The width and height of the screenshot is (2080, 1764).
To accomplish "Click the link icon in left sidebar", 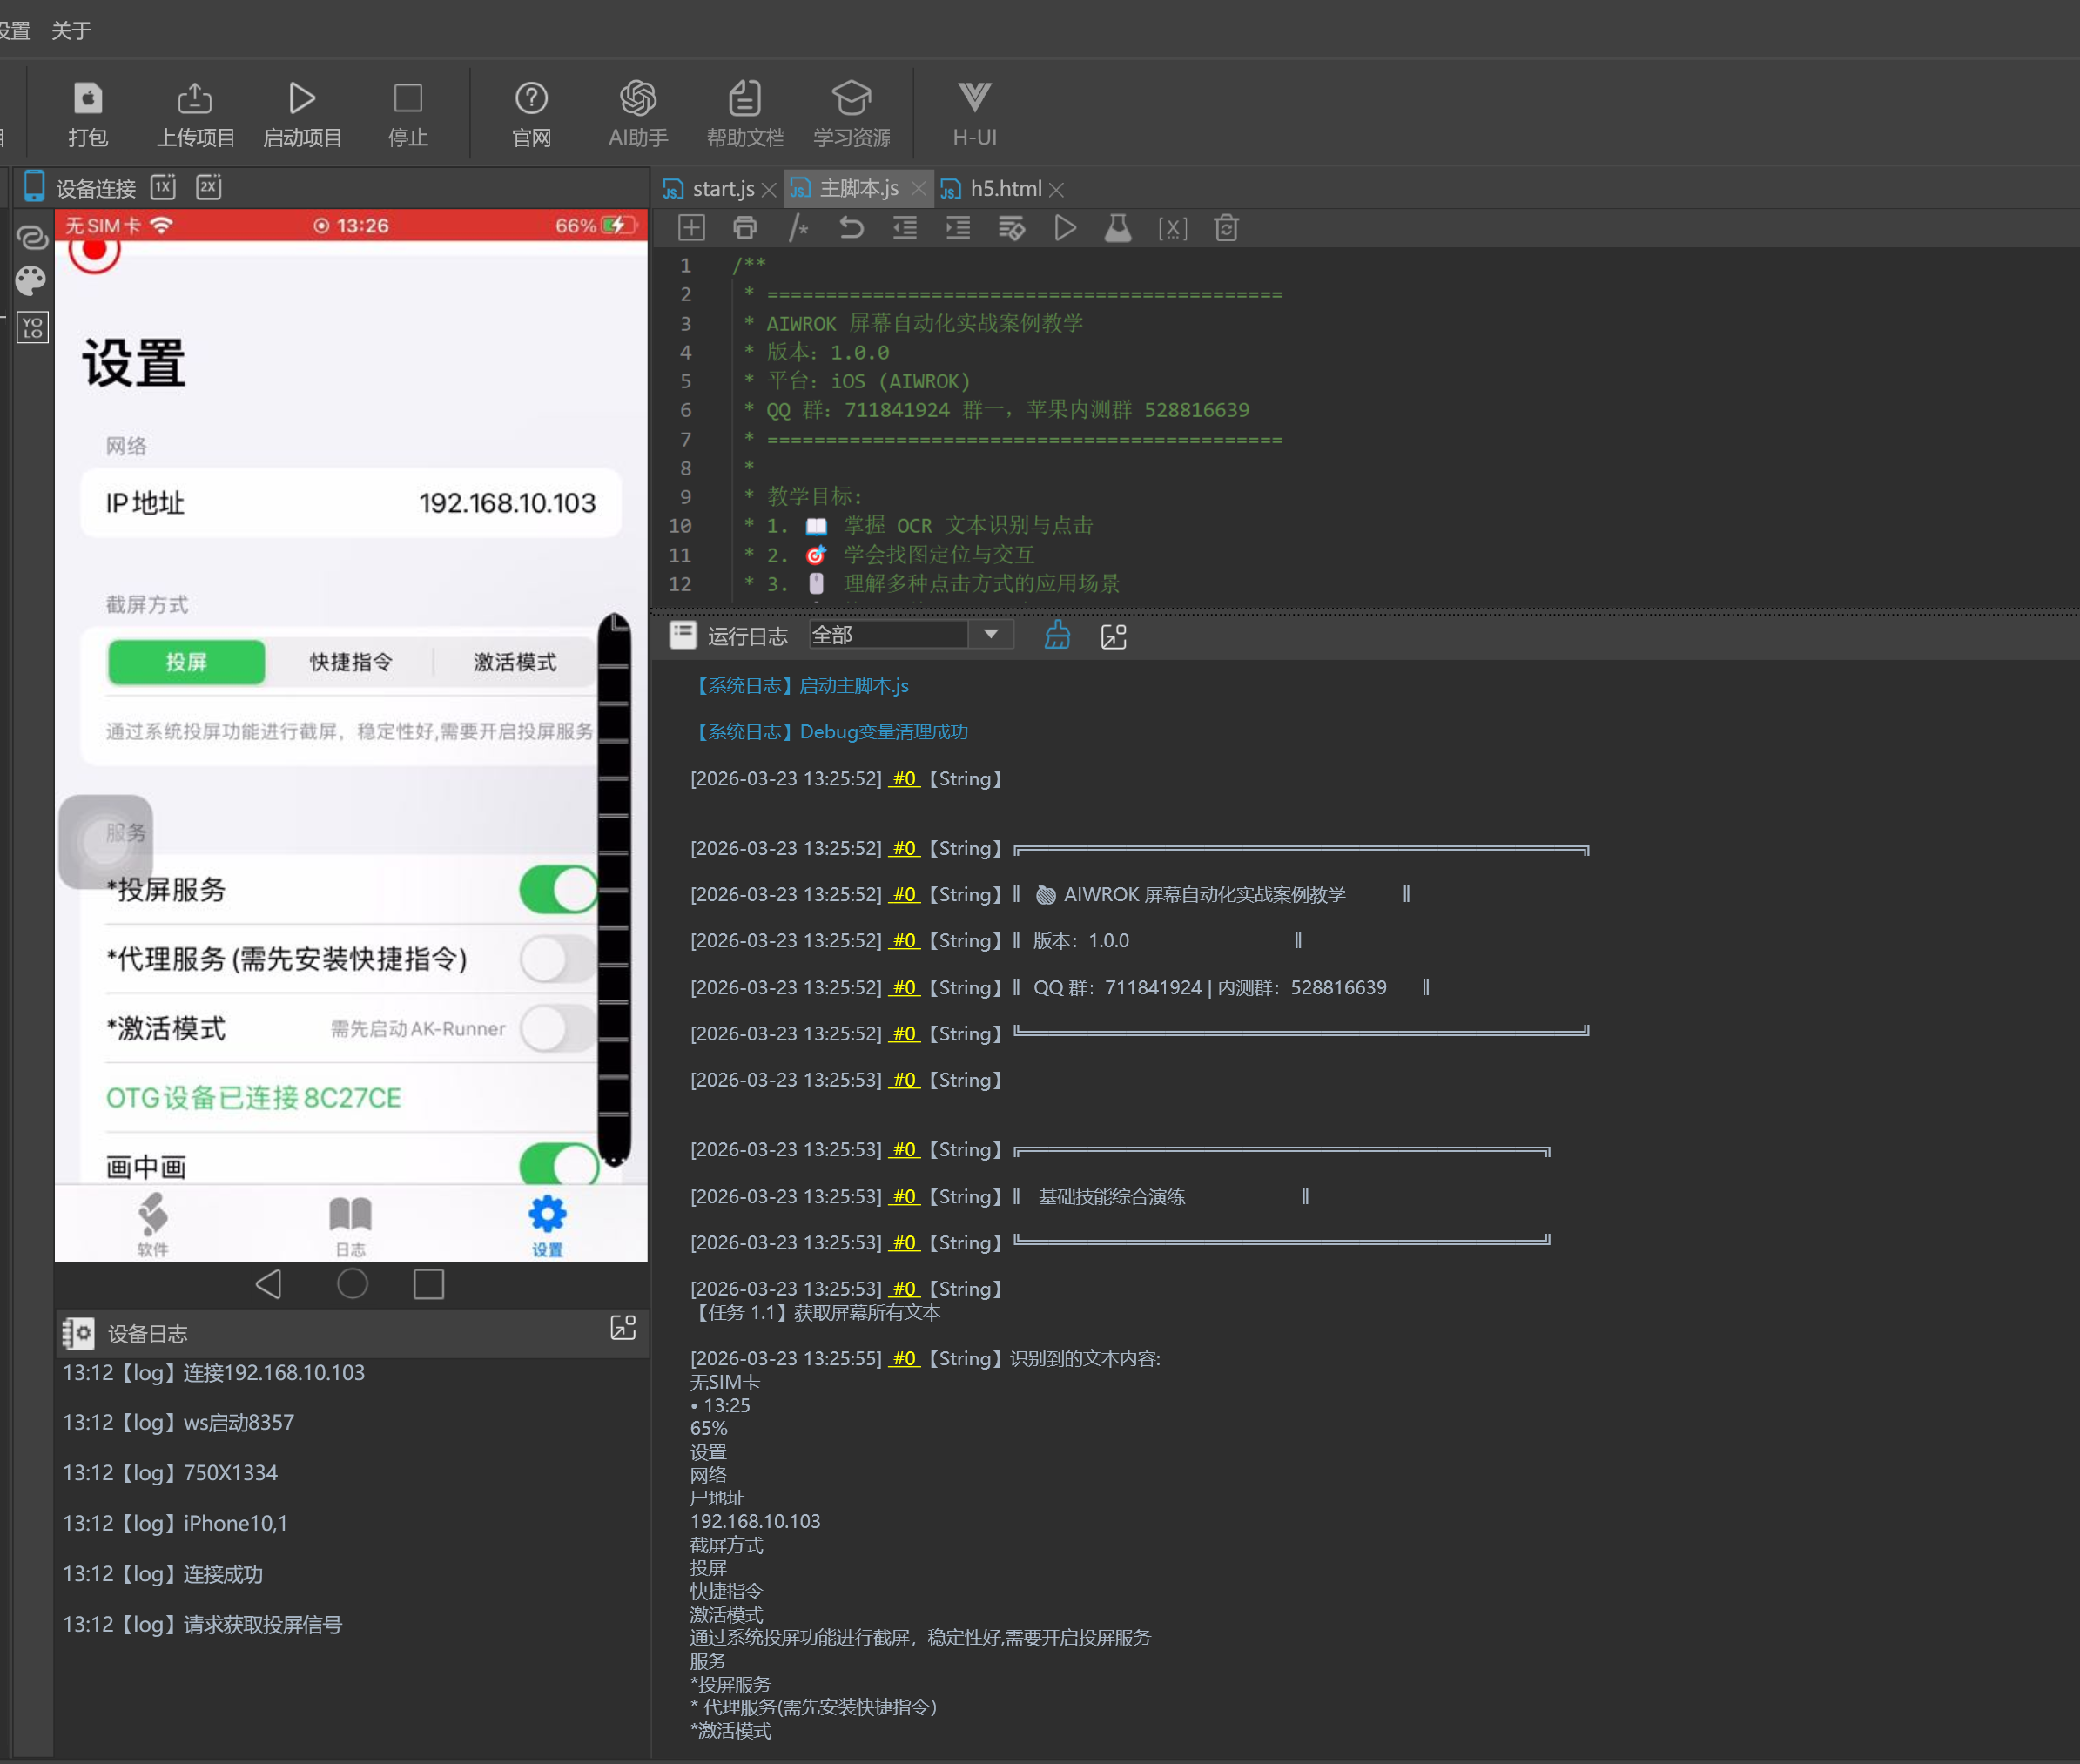I will point(32,238).
